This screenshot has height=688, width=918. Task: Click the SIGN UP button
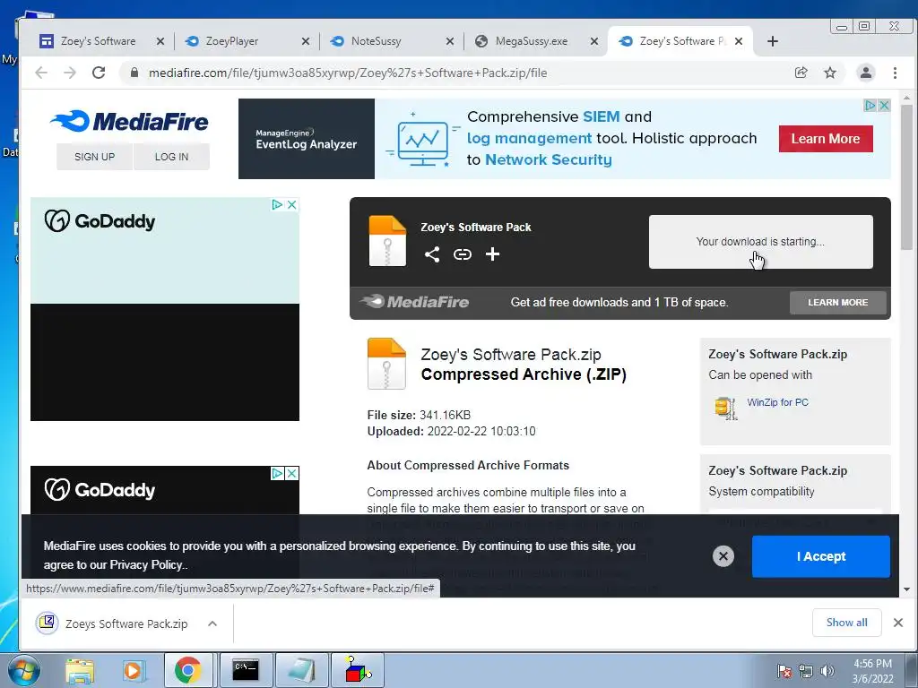pyautogui.click(x=94, y=157)
